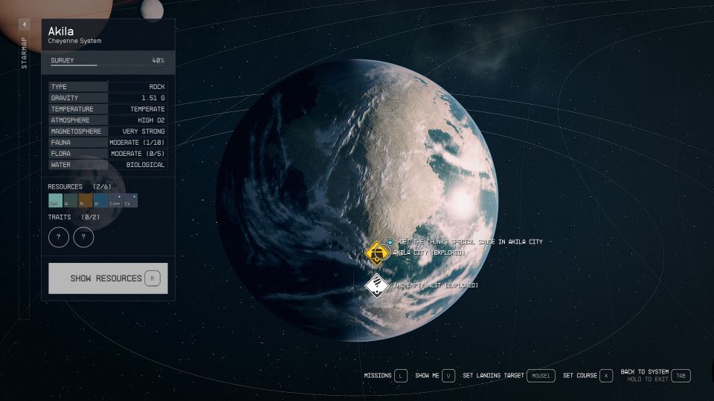Click the TAB key icon
Screen dimensions: 714x401
pyautogui.click(x=681, y=376)
